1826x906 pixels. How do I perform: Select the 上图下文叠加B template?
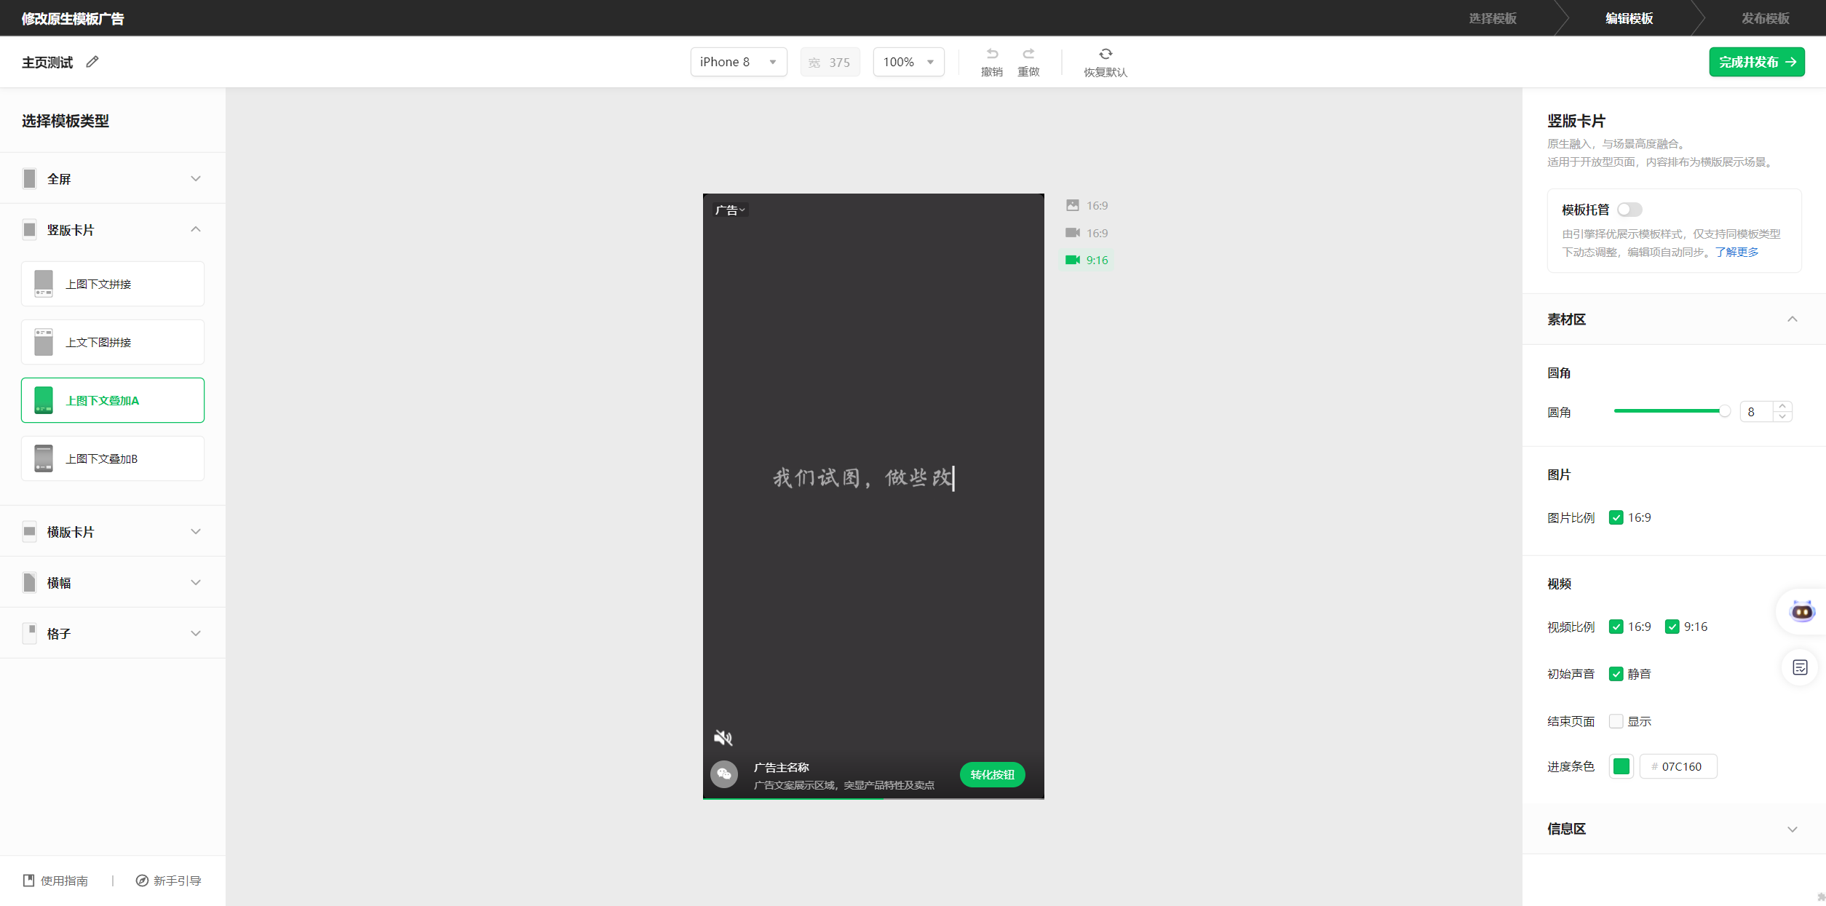(x=113, y=458)
